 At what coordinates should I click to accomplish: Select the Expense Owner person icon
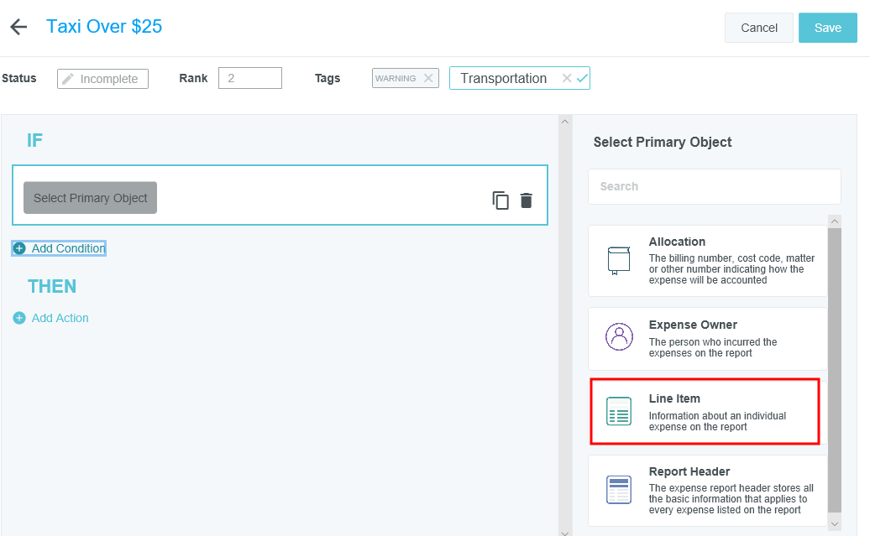tap(619, 337)
